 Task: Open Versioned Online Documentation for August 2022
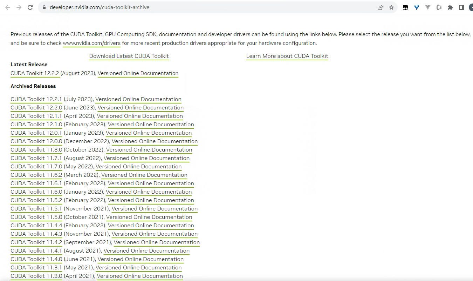point(146,158)
